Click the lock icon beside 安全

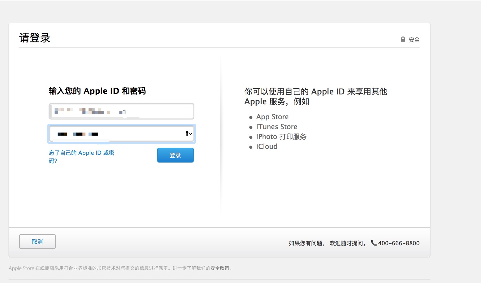point(403,39)
